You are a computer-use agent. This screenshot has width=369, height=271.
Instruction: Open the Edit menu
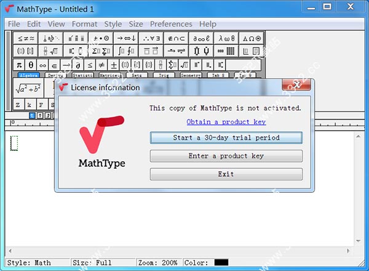pyautogui.click(x=34, y=24)
